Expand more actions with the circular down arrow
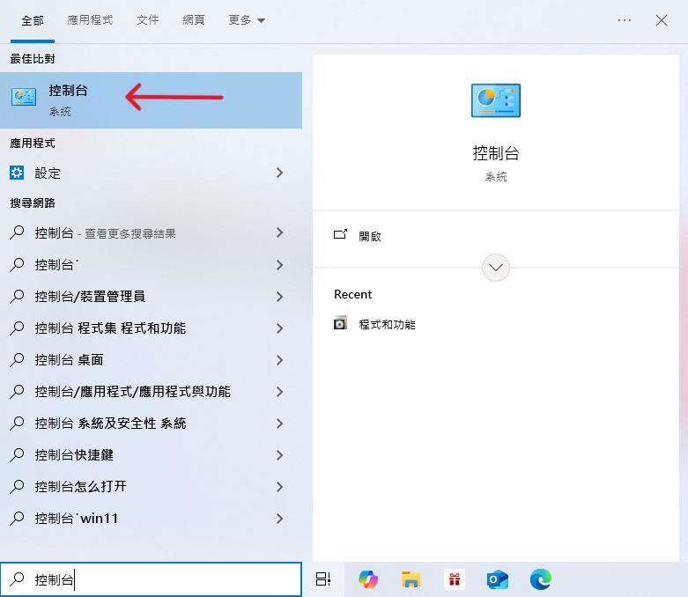Screen dimensions: 688x597 [496, 268]
